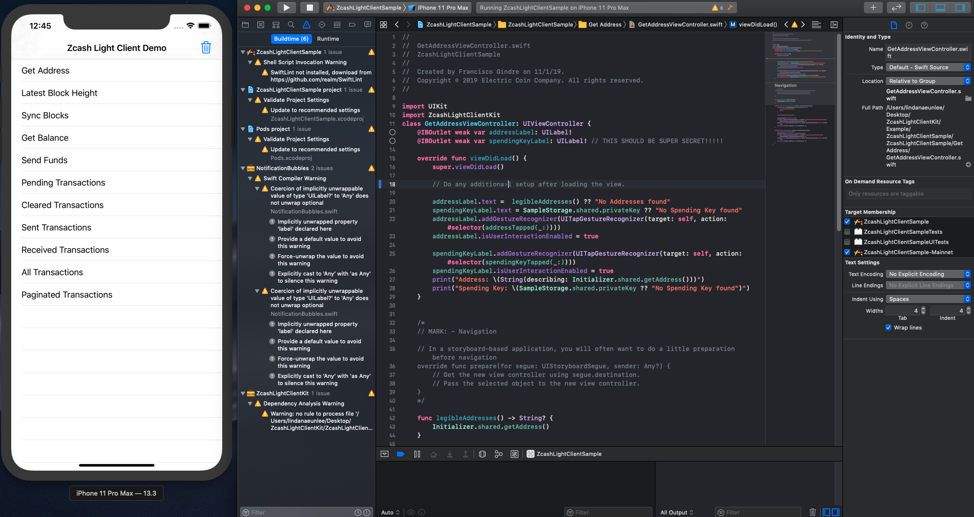
Task: Collapse the Pods project issue group
Action: click(243, 129)
